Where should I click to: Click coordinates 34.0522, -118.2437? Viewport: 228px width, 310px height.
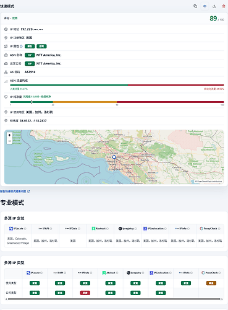tap(33, 120)
